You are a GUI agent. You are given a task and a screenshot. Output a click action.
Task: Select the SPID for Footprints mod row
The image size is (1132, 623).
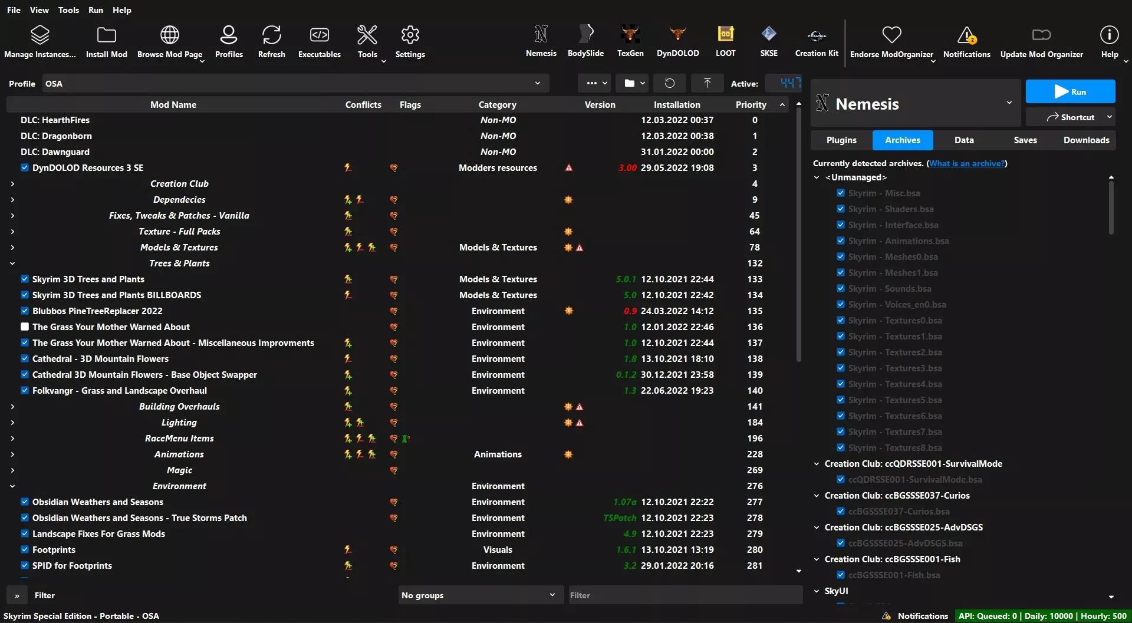[398, 565]
